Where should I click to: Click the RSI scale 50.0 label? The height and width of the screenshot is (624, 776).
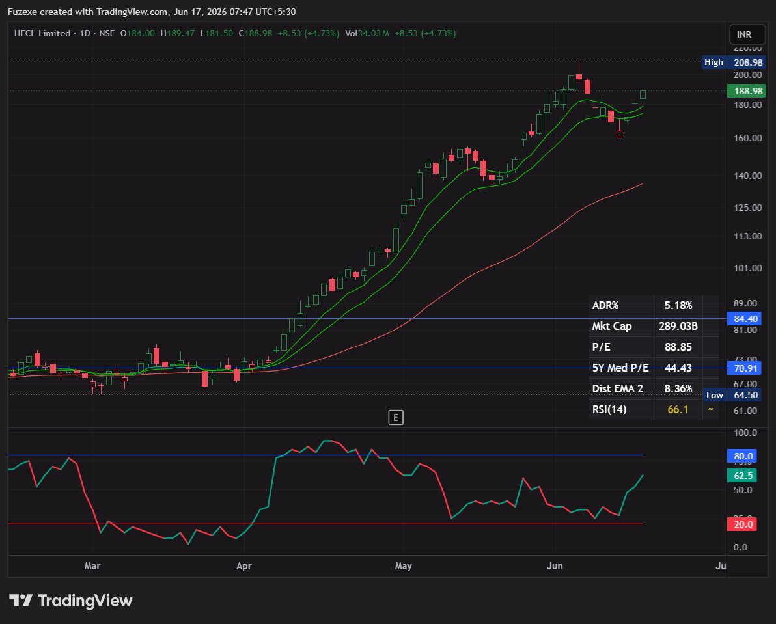point(743,490)
